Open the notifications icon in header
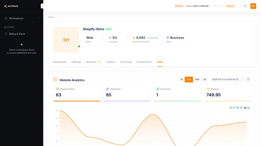 [245, 6]
